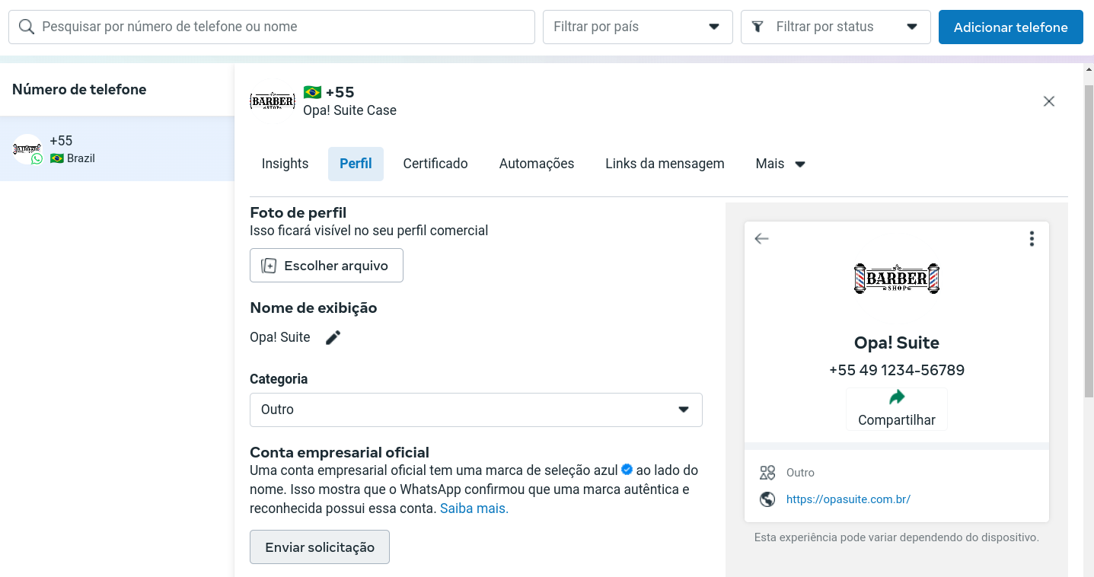The image size is (1094, 577).
Task: Click the globe icon next to website
Action: tap(767, 499)
